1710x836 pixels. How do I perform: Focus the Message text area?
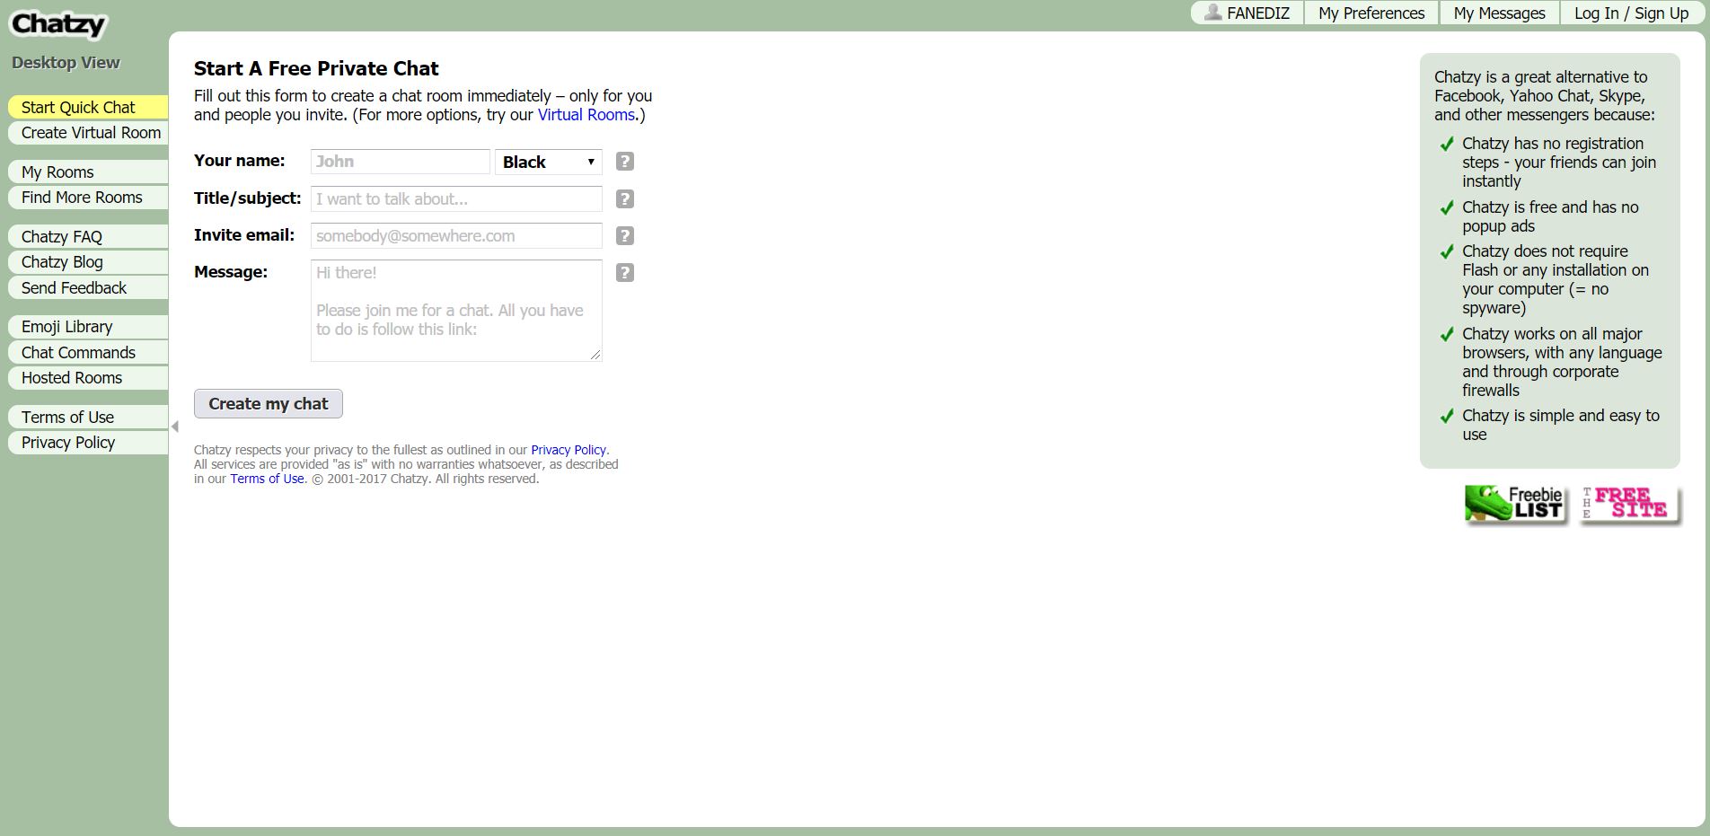(456, 311)
